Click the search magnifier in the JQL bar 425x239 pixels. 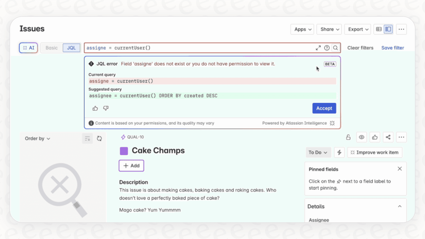[x=335, y=48]
